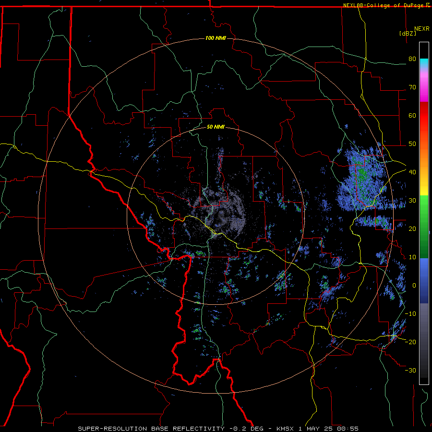Screen dimensions: 432x432
Task: Click the 60 dBZ scale value
Action: (412, 115)
